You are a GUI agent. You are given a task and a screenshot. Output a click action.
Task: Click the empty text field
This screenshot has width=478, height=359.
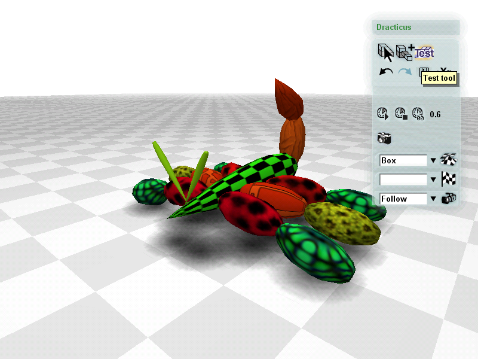tap(403, 180)
